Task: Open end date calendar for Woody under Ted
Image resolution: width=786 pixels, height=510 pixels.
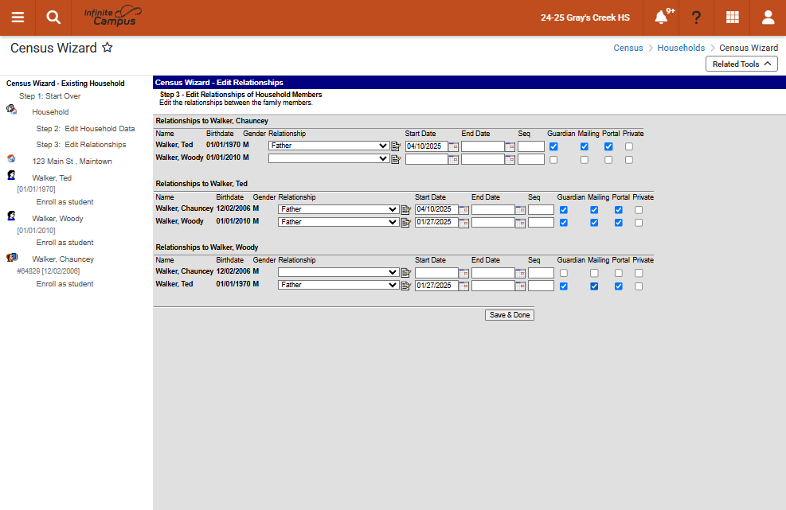Action: pos(520,223)
